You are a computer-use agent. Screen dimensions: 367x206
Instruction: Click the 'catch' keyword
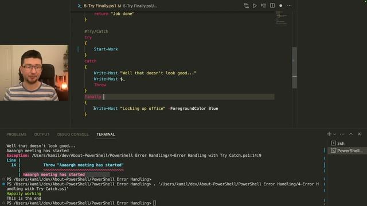coord(91,61)
